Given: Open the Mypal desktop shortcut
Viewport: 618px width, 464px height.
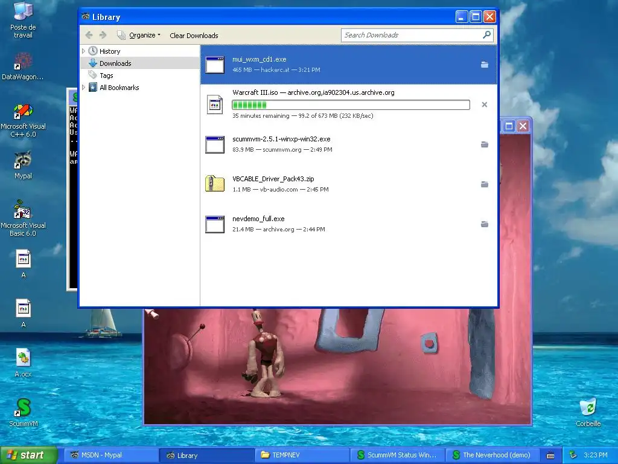Looking at the screenshot, I should pyautogui.click(x=23, y=165).
